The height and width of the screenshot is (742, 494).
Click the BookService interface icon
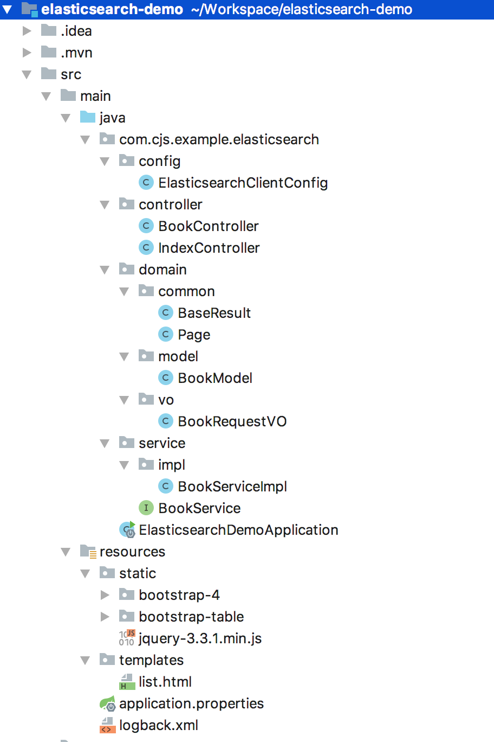146,508
